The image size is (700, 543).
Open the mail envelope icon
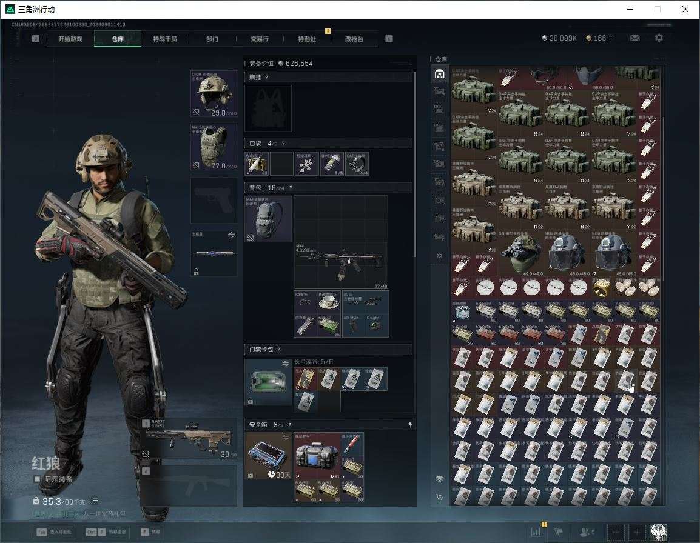click(x=634, y=38)
